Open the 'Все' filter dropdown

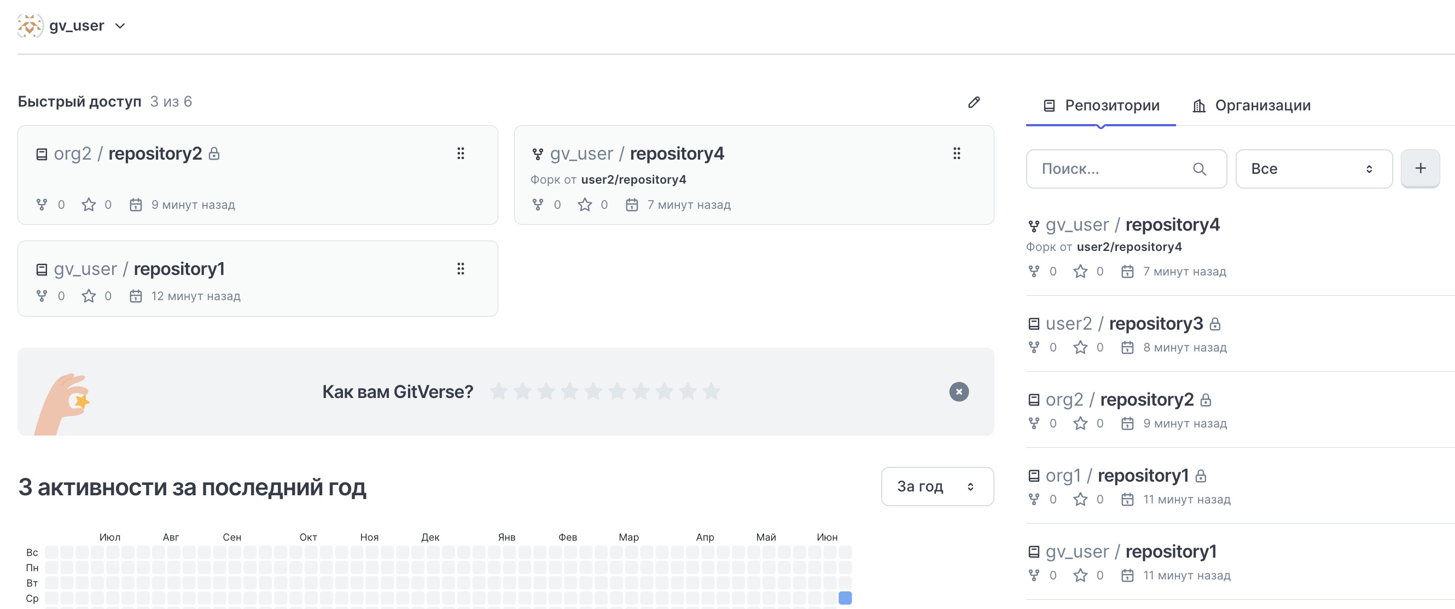point(1313,169)
